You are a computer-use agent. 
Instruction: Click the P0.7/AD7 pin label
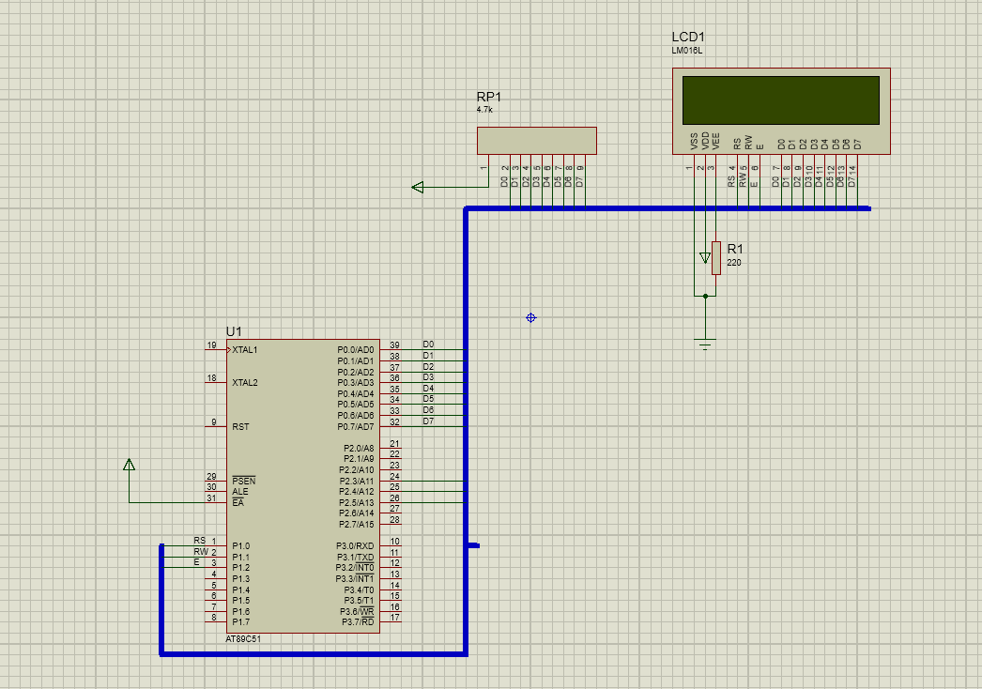click(356, 426)
